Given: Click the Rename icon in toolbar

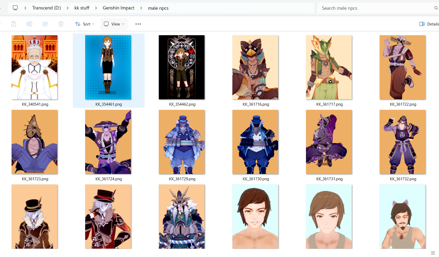Looking at the screenshot, I should 29,24.
